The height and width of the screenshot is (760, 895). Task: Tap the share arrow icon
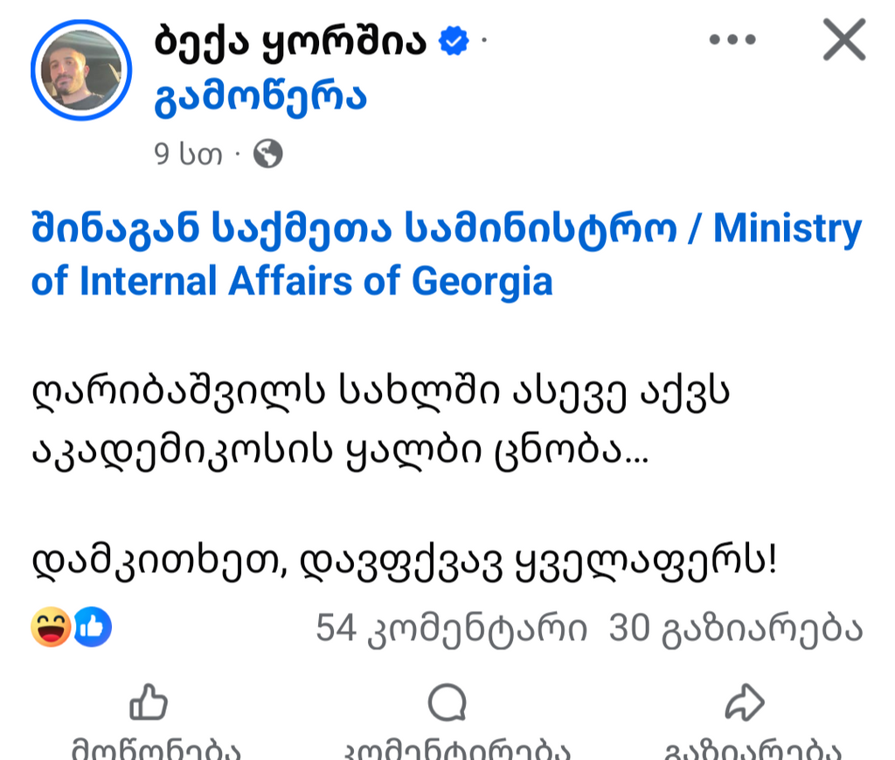(x=745, y=702)
